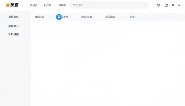Select the third entry in the left sidebar
185x106 pixels.
coord(14,34)
